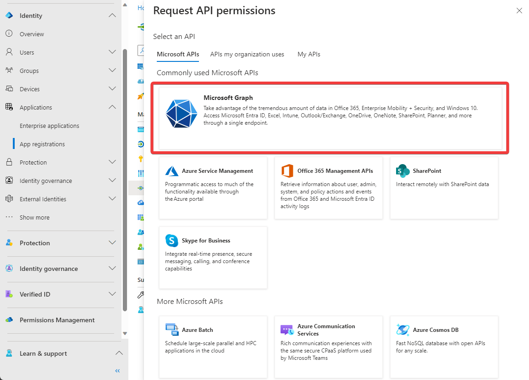Click the bold Identity governance section icon
Image resolution: width=529 pixels, height=380 pixels.
[9, 268]
